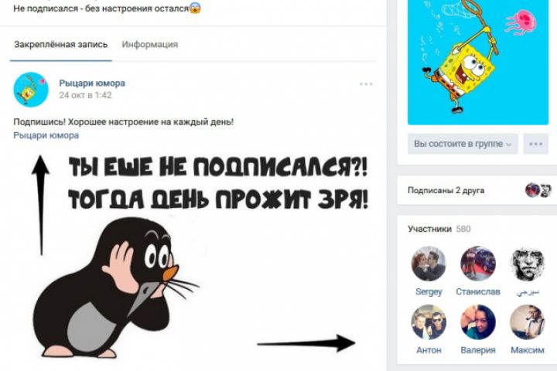Open Sergey's member avatar
Viewport: 557px width, 371px height.
pos(429,264)
